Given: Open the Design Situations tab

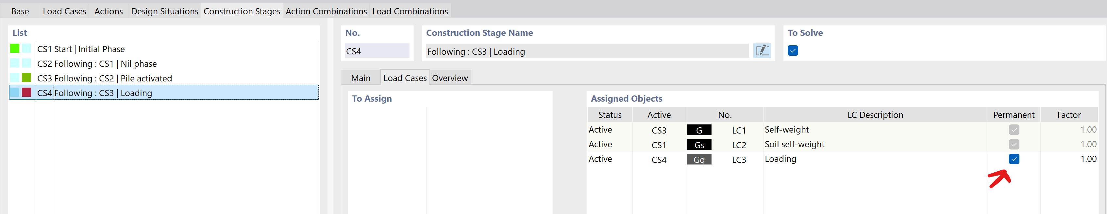Looking at the screenshot, I should coord(164,11).
